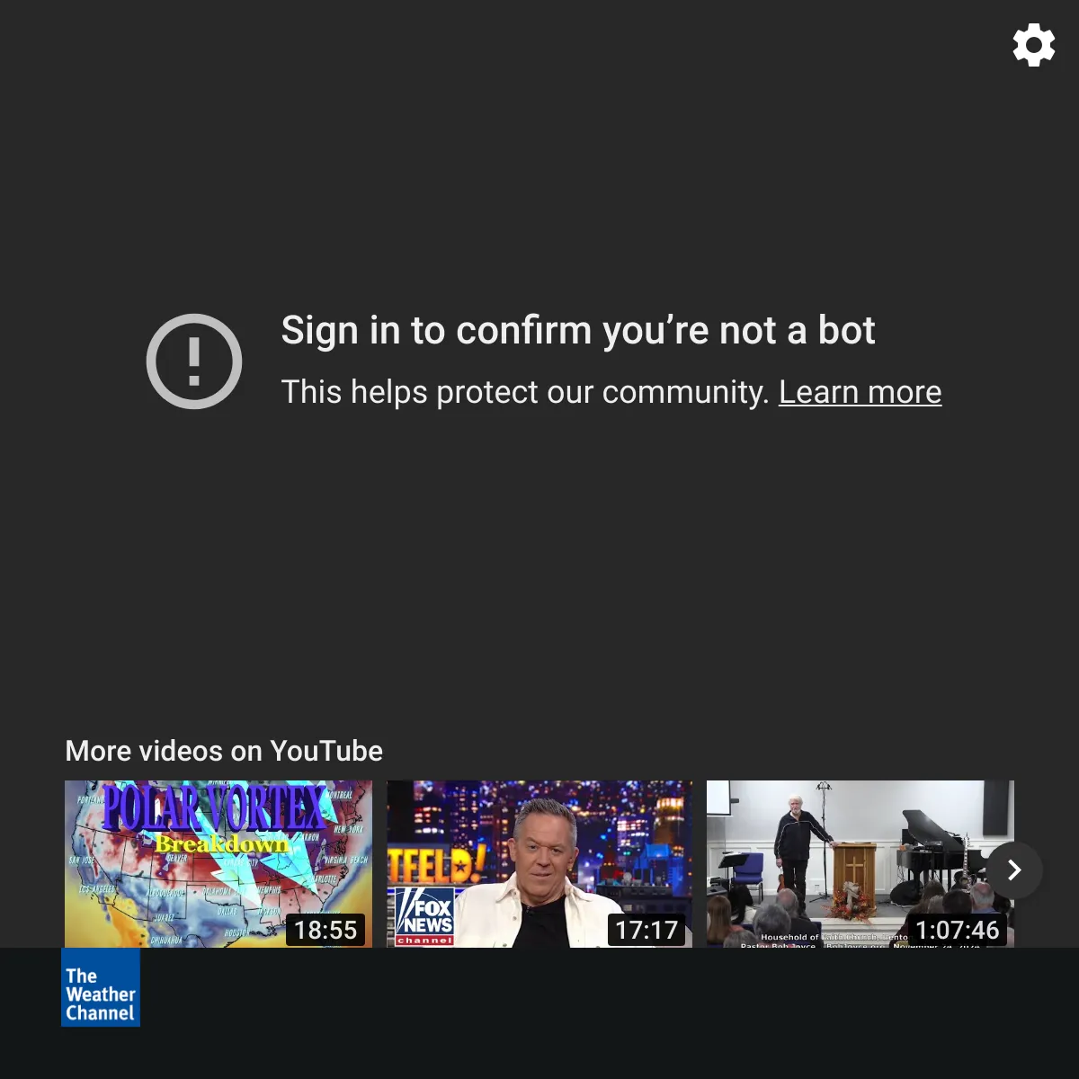Viewport: 1079px width, 1079px height.
Task: Click the exclamation warning circle icon
Action: 194,361
